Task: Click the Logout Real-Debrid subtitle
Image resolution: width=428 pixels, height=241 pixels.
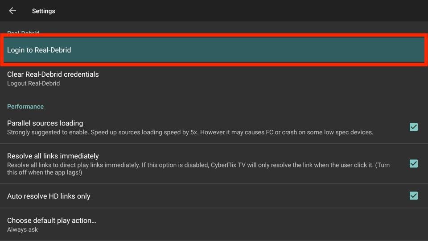Action: (33, 83)
